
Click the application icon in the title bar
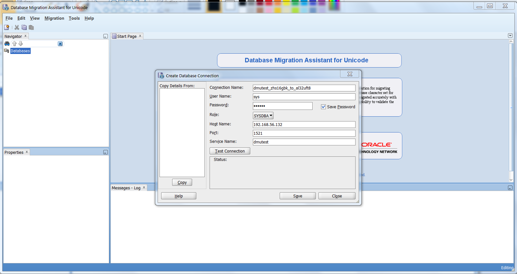(x=6, y=7)
